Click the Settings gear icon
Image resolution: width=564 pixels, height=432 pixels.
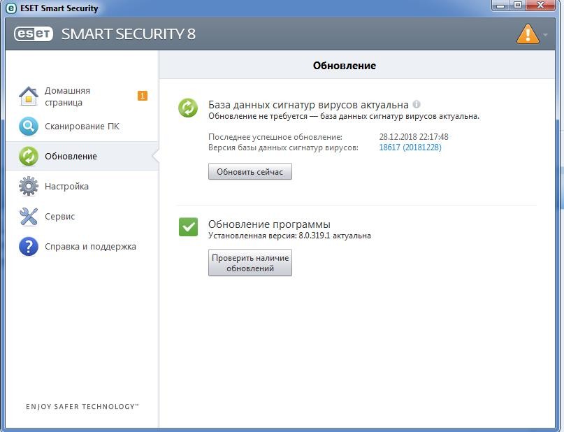[28, 187]
